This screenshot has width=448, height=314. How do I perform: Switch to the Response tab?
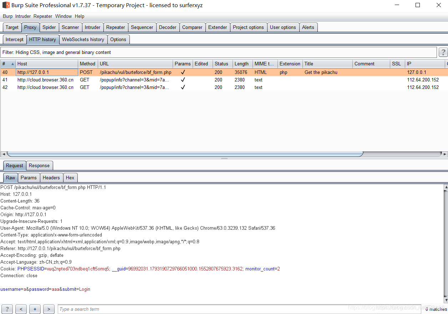click(x=39, y=165)
